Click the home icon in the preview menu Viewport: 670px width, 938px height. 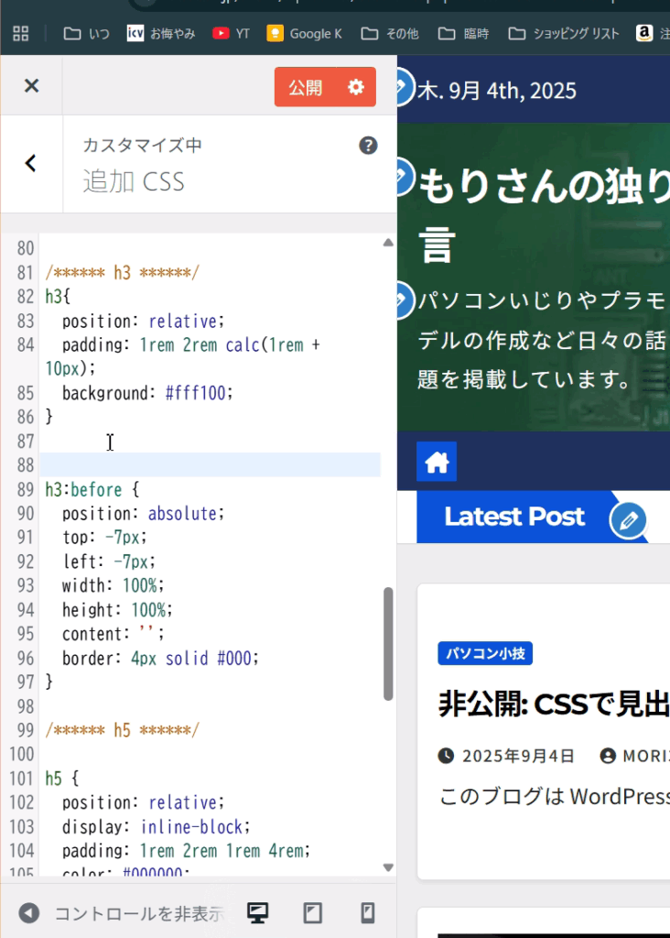437,463
